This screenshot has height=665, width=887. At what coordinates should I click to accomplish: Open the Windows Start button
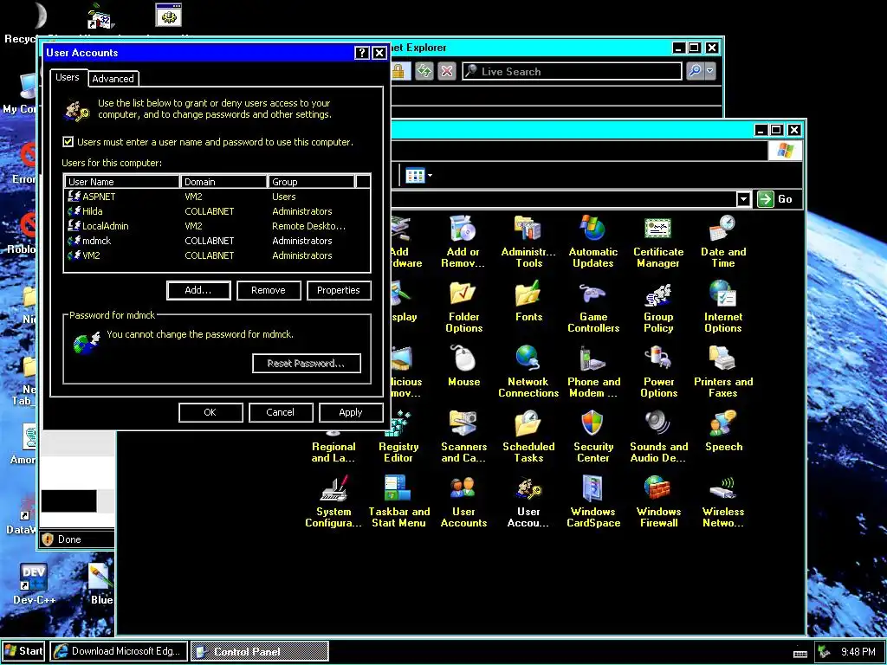pyautogui.click(x=23, y=651)
